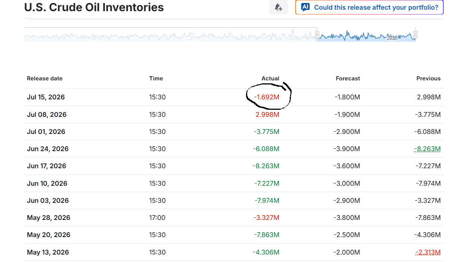Viewport: 456px width, 262px height.
Task: Select the May 13, 2026 release date
Action: point(48,252)
